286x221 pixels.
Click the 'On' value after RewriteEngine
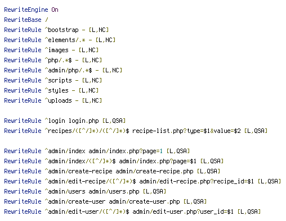pos(55,10)
